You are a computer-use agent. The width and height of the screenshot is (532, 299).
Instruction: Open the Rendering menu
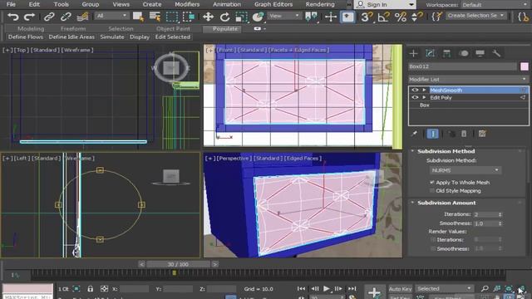click(x=320, y=4)
